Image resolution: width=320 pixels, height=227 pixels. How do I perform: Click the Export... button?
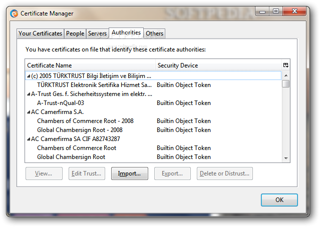(x=172, y=173)
